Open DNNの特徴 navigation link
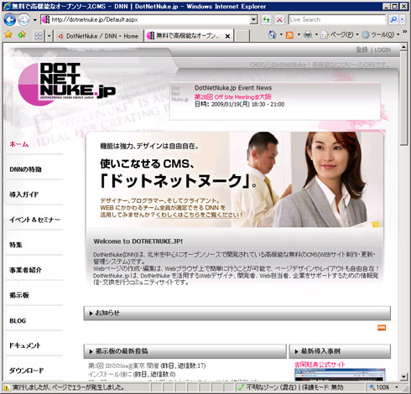 (x=25, y=169)
